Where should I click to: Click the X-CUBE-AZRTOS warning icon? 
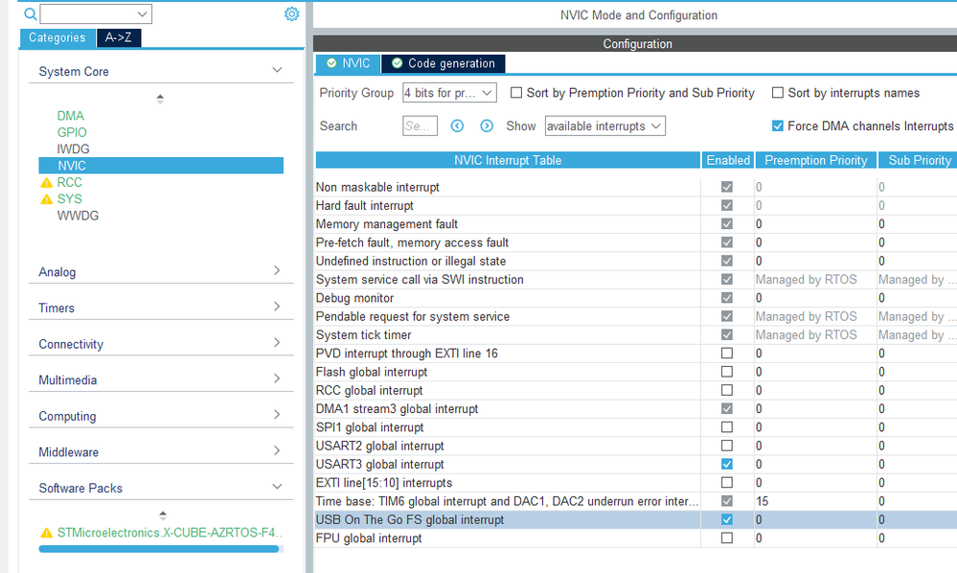46,533
